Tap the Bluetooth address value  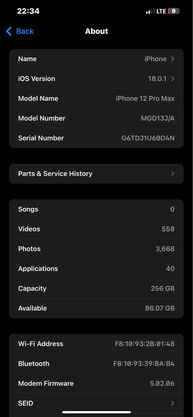click(x=144, y=364)
